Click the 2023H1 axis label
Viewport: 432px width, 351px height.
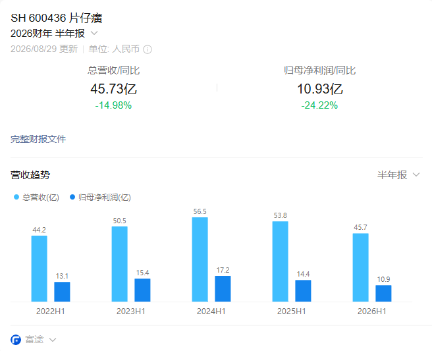131,311
